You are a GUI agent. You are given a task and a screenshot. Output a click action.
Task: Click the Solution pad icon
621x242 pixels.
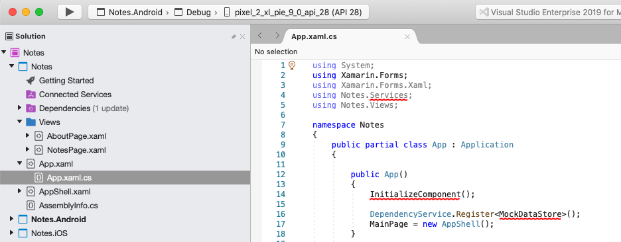coord(9,36)
